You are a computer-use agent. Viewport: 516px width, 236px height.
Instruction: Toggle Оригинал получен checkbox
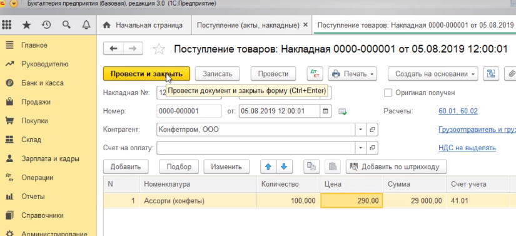click(x=388, y=93)
